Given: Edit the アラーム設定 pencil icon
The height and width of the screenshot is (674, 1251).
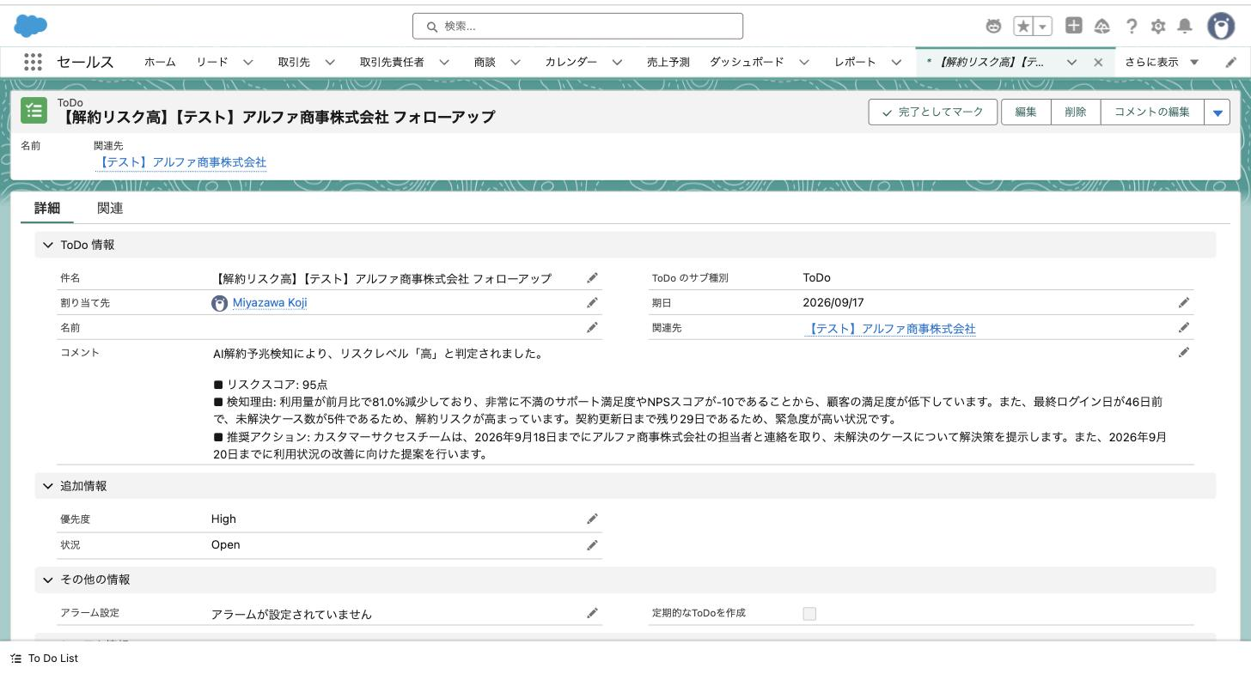Looking at the screenshot, I should [x=592, y=613].
